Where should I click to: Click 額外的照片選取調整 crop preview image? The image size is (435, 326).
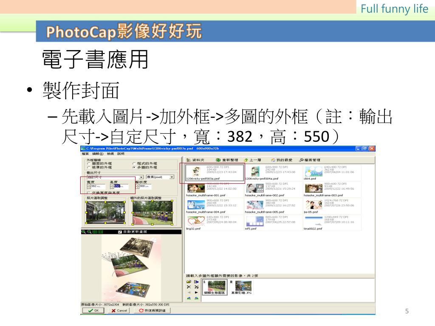pos(153,213)
